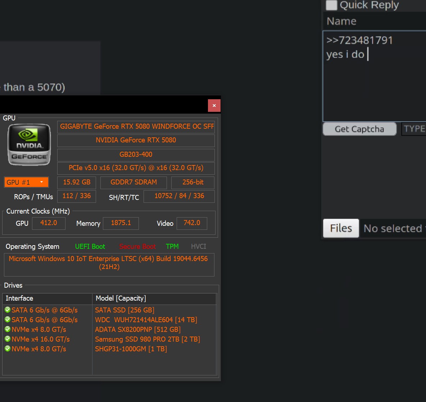Click the Name input field
This screenshot has width=426, height=402.
pyautogui.click(x=375, y=21)
